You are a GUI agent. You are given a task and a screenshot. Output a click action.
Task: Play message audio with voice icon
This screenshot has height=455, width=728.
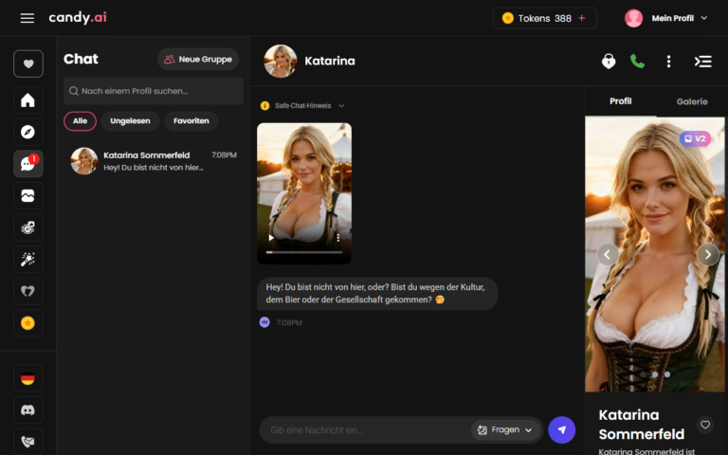tap(264, 322)
